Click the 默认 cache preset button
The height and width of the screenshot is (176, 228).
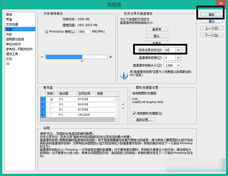157,36
